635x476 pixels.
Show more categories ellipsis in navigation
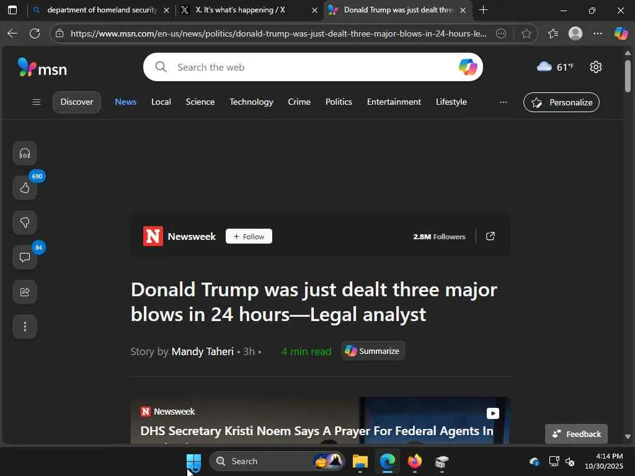[x=504, y=102]
